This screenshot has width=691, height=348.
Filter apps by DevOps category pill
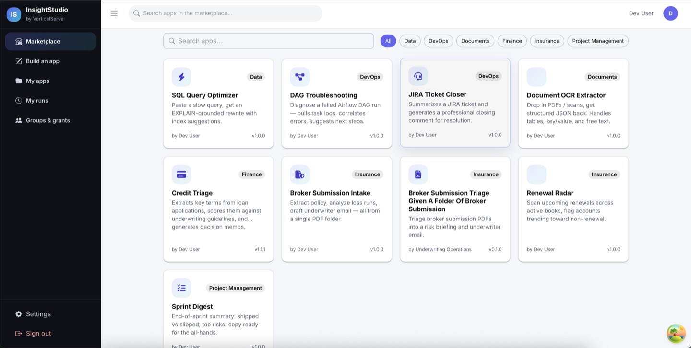[x=438, y=41]
